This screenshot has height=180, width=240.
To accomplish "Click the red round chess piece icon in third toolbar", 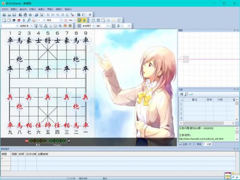I will pyautogui.click(x=65, y=26).
